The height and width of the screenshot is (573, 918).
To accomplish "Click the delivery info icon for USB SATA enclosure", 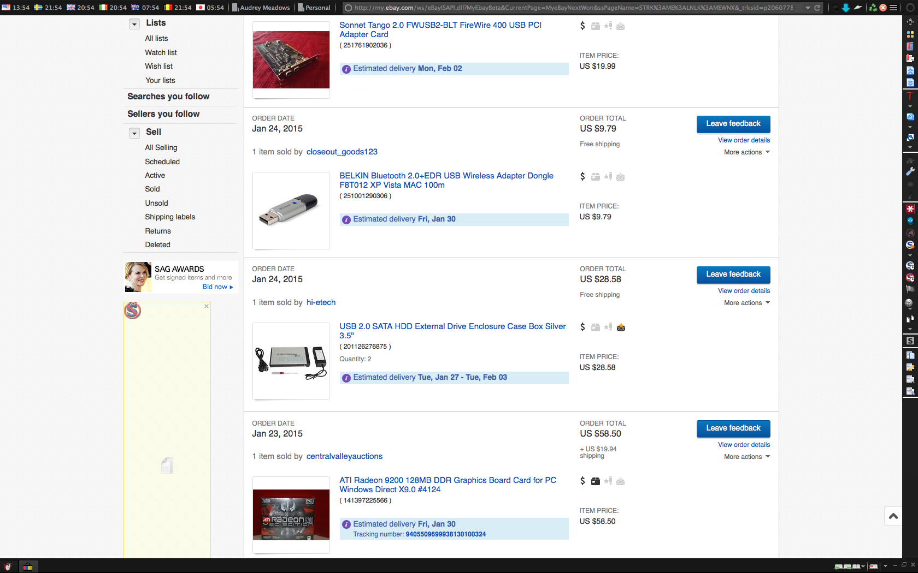I will coord(346,378).
